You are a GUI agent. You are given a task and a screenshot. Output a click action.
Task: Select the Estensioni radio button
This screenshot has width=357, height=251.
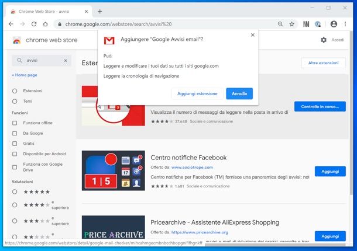[15, 91]
